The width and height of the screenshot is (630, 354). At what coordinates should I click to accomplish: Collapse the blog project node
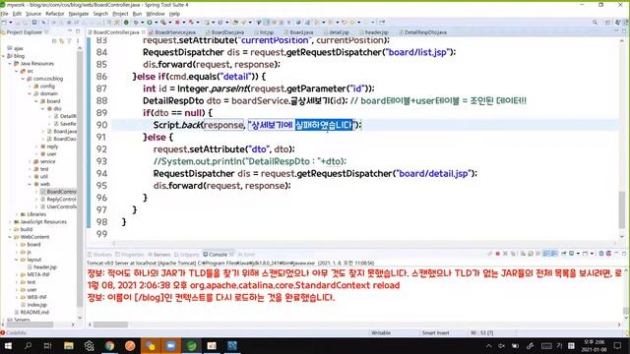pyautogui.click(x=4, y=56)
